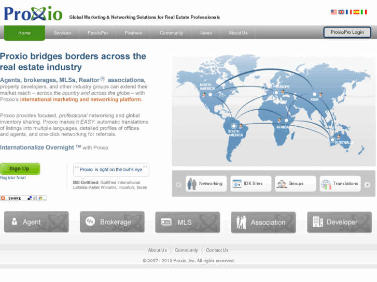Follow the Register Now! link
The width and height of the screenshot is (377, 282).
[x=13, y=177]
